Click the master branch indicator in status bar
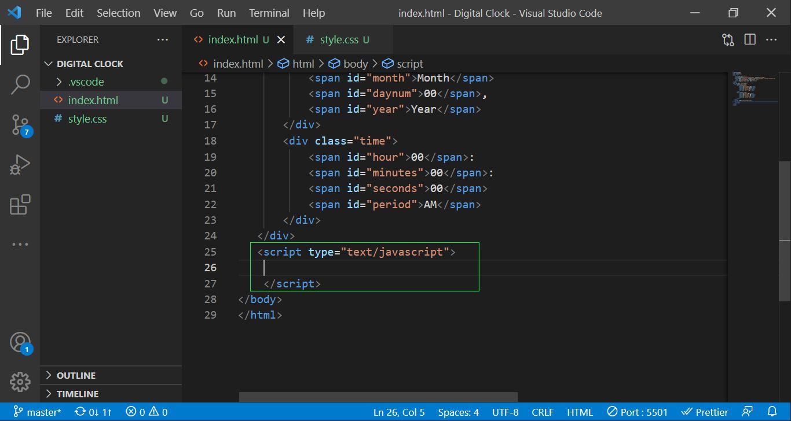 (x=37, y=412)
